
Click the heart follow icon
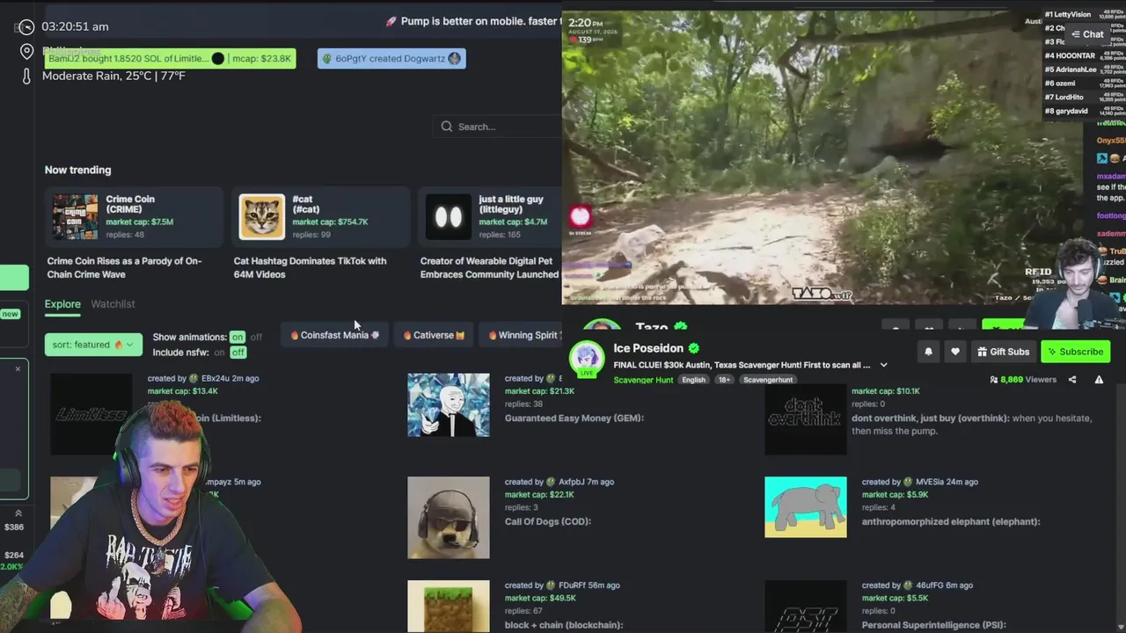[x=955, y=352]
